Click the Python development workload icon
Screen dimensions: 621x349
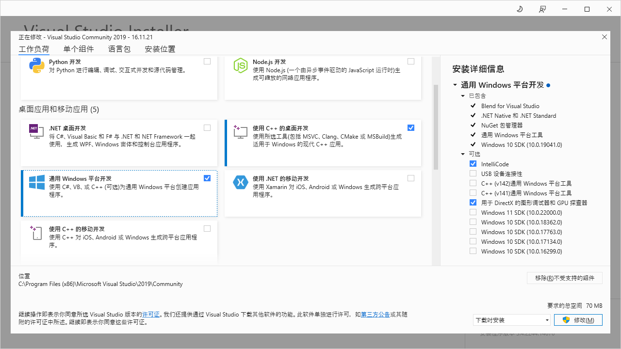click(x=37, y=65)
